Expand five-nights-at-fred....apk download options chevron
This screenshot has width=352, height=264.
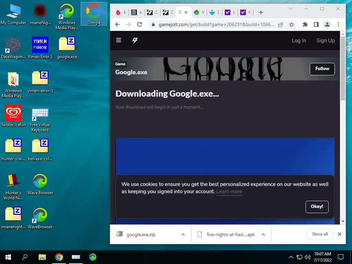coord(263,234)
